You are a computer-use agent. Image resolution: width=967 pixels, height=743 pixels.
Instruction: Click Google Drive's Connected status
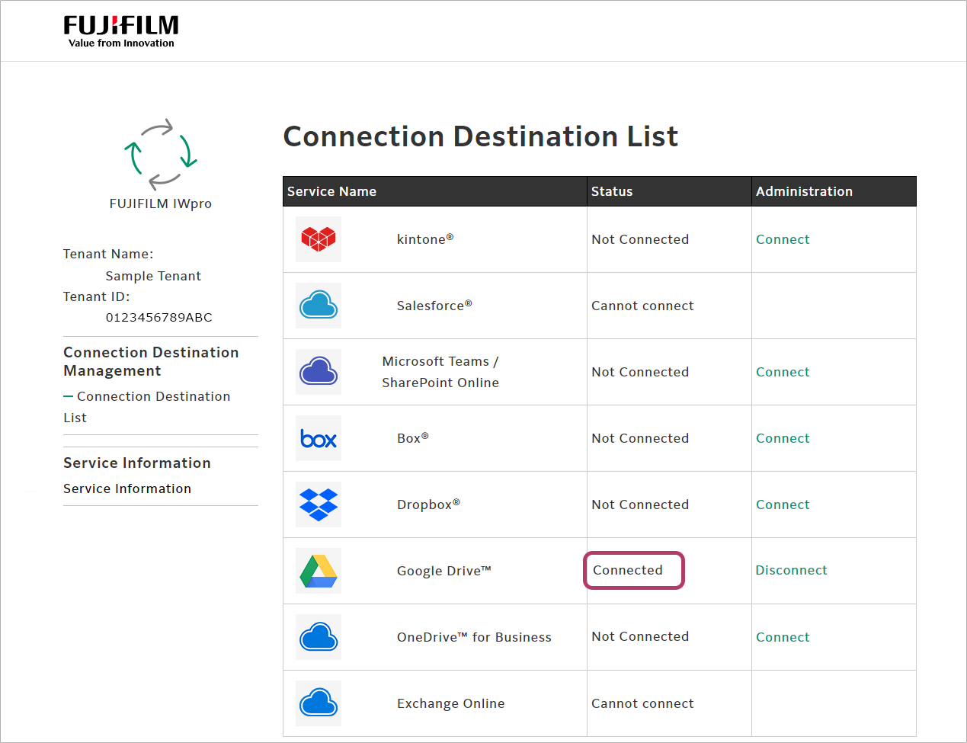[628, 570]
